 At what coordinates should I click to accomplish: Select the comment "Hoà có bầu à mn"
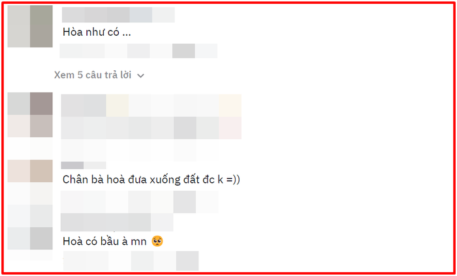(x=113, y=241)
